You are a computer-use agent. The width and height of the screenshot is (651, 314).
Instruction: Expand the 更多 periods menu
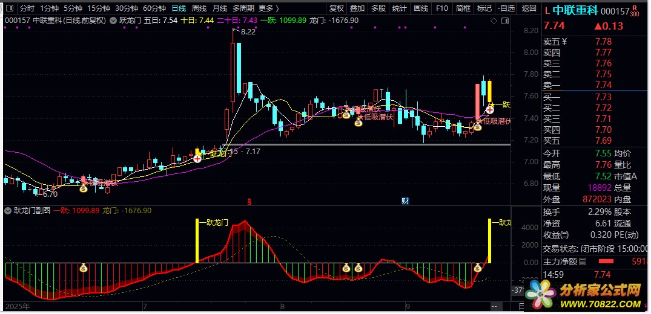[x=269, y=8]
